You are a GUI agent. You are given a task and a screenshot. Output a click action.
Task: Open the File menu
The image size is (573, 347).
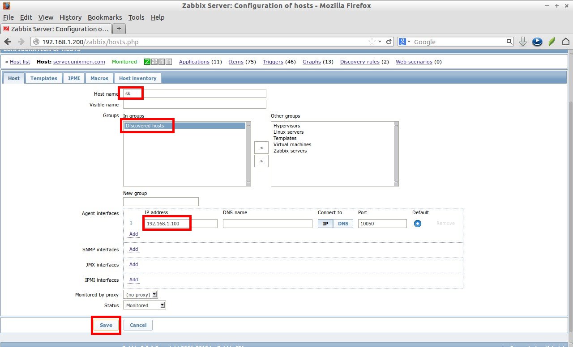point(9,17)
